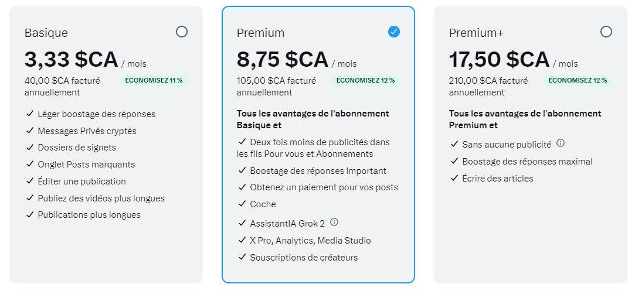Open info icon beside AssistantIA Grok 2
The image size is (635, 291).
334,222
